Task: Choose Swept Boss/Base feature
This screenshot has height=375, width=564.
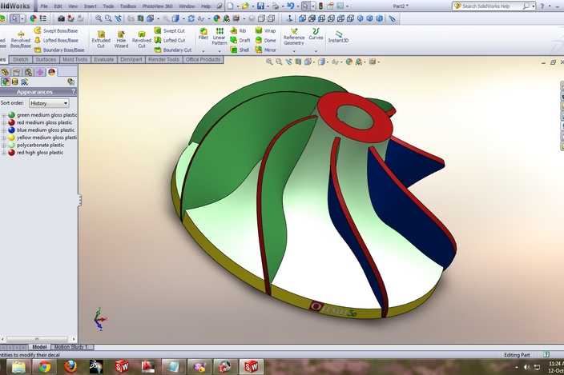Action: pos(56,31)
